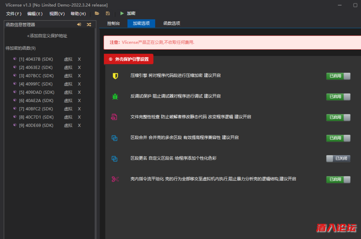Click 虚拟 mode for function 40C7D1

pyautogui.click(x=68, y=117)
